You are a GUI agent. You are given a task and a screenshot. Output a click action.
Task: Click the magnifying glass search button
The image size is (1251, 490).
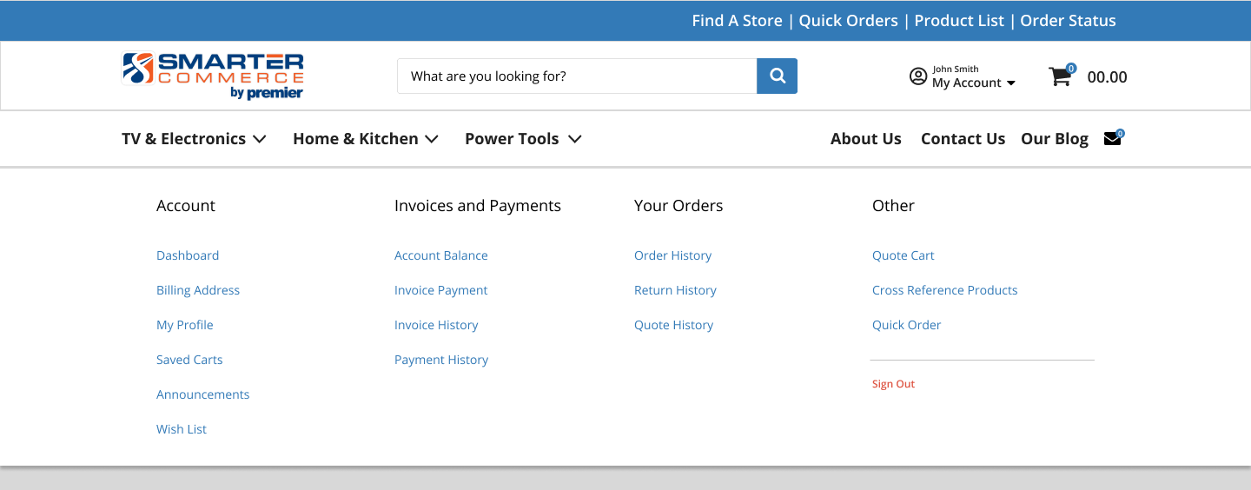click(777, 76)
